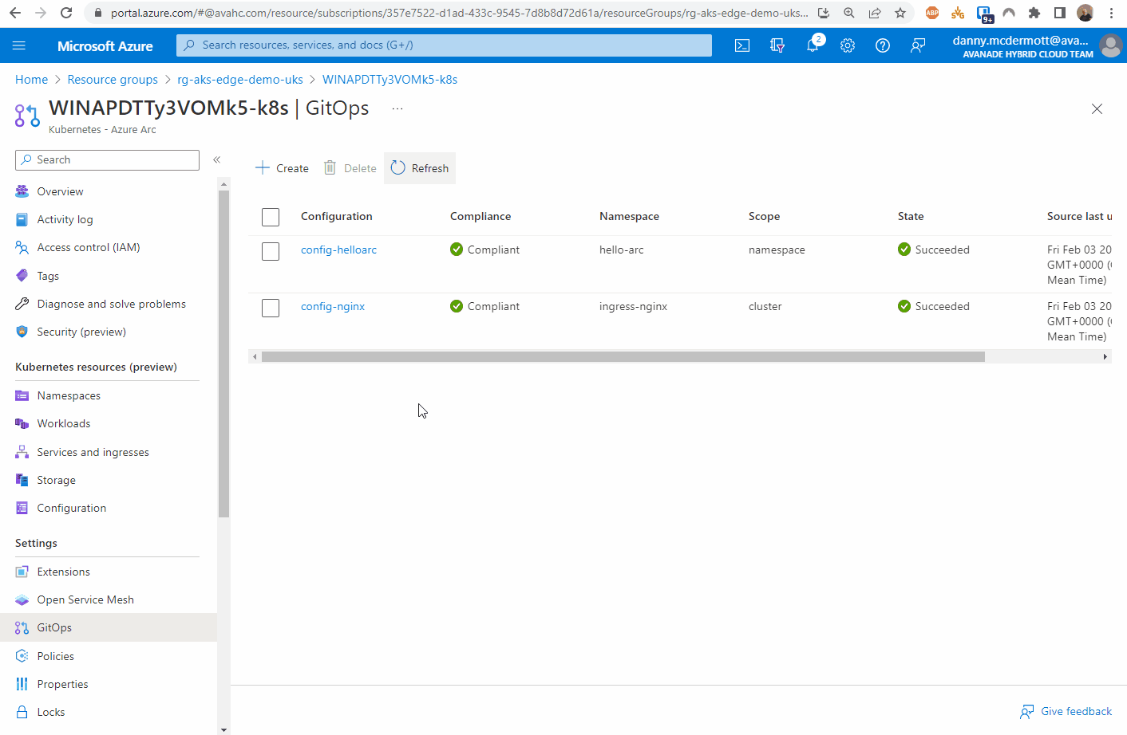This screenshot has width=1127, height=735.
Task: Click the Resource groups breadcrumb
Action: pos(113,80)
